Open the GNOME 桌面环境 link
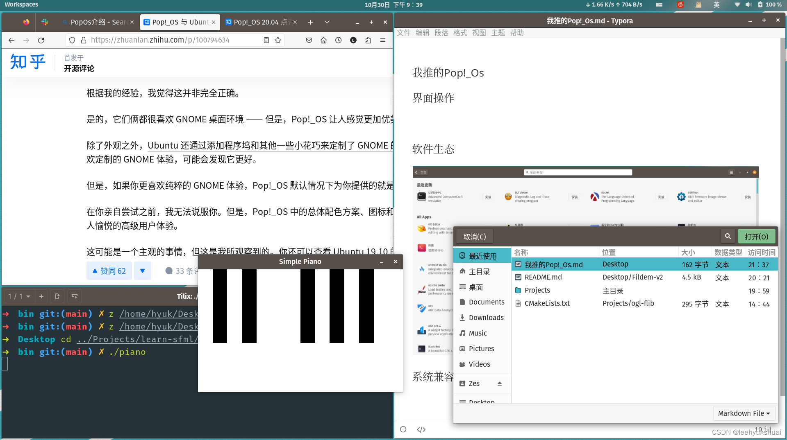787x440 pixels. coord(209,119)
